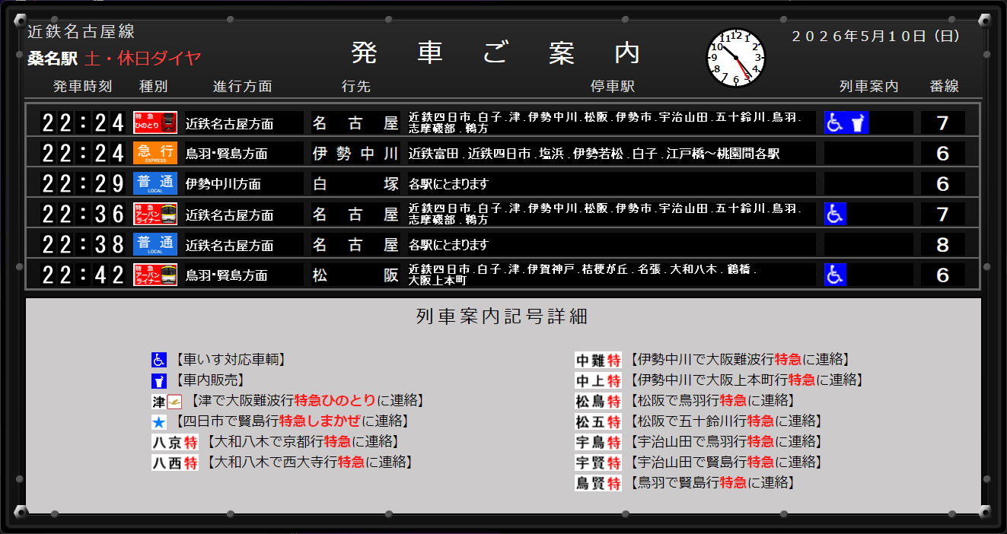This screenshot has width=1007, height=534.
Task: Click the 近鉄名古屋線 line name
Action: click(x=81, y=32)
